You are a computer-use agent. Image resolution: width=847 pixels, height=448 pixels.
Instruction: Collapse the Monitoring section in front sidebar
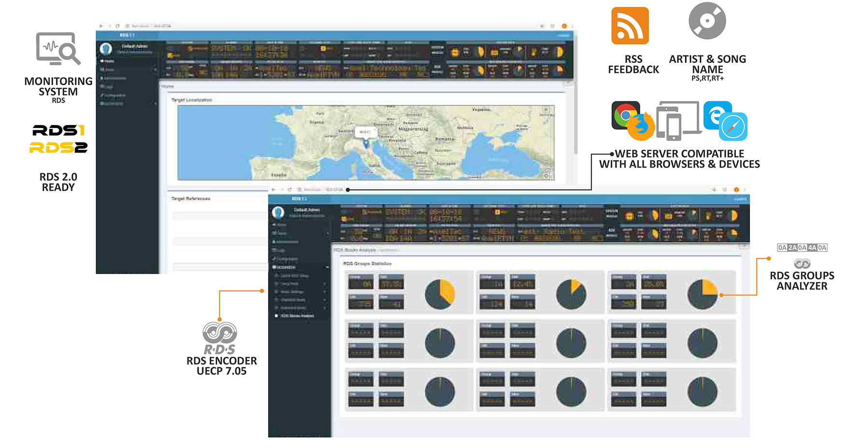327,267
